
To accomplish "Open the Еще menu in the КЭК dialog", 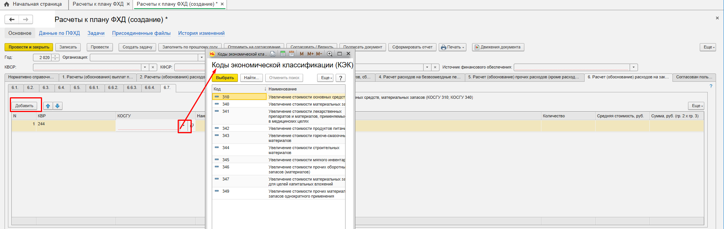I will [x=325, y=78].
